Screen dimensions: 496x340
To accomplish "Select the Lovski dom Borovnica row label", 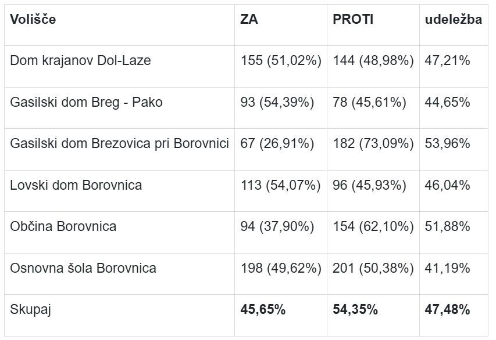I will click(76, 185).
